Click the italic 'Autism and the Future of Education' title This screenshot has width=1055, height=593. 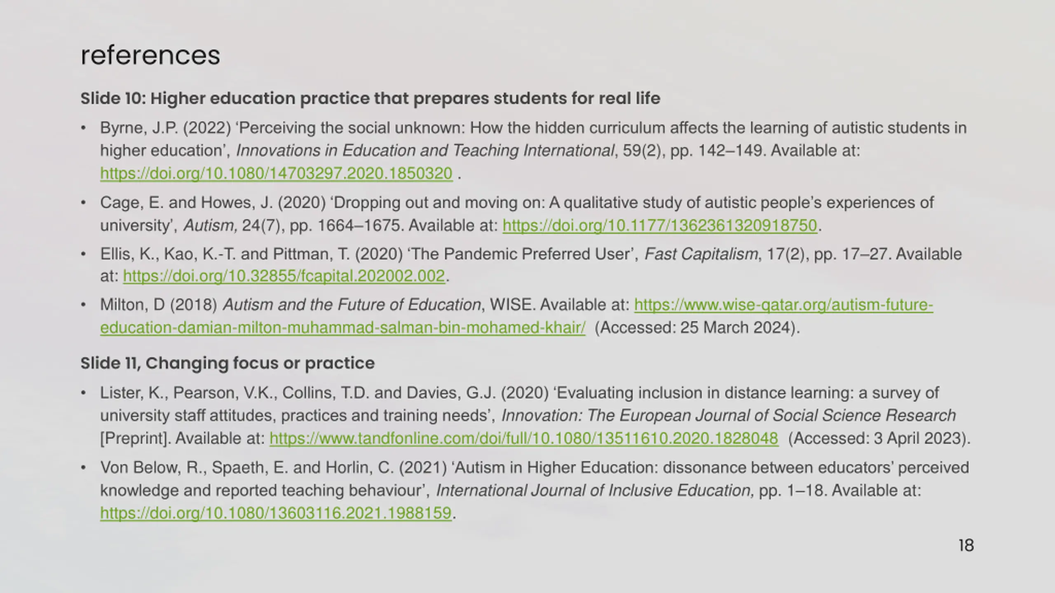click(x=352, y=305)
